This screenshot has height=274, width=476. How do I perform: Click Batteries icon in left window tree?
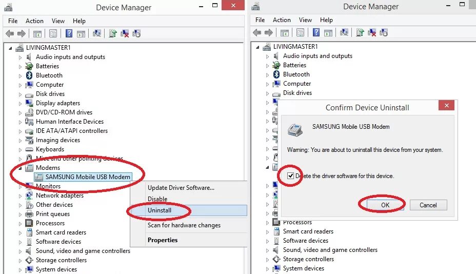29,66
